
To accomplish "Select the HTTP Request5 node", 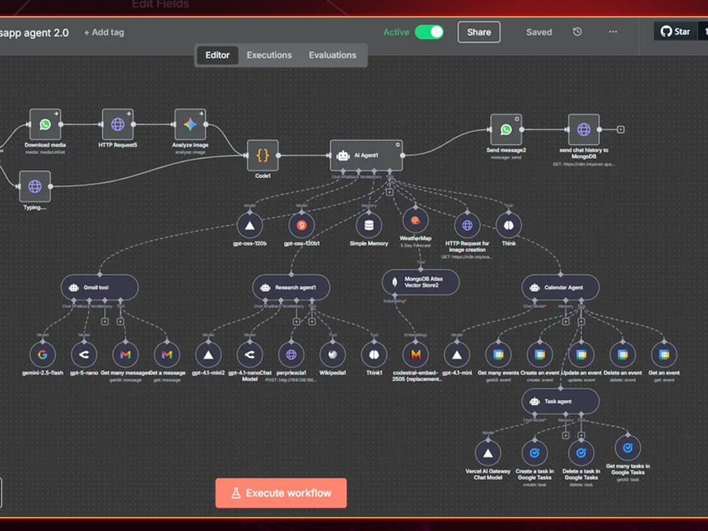I will pyautogui.click(x=118, y=124).
